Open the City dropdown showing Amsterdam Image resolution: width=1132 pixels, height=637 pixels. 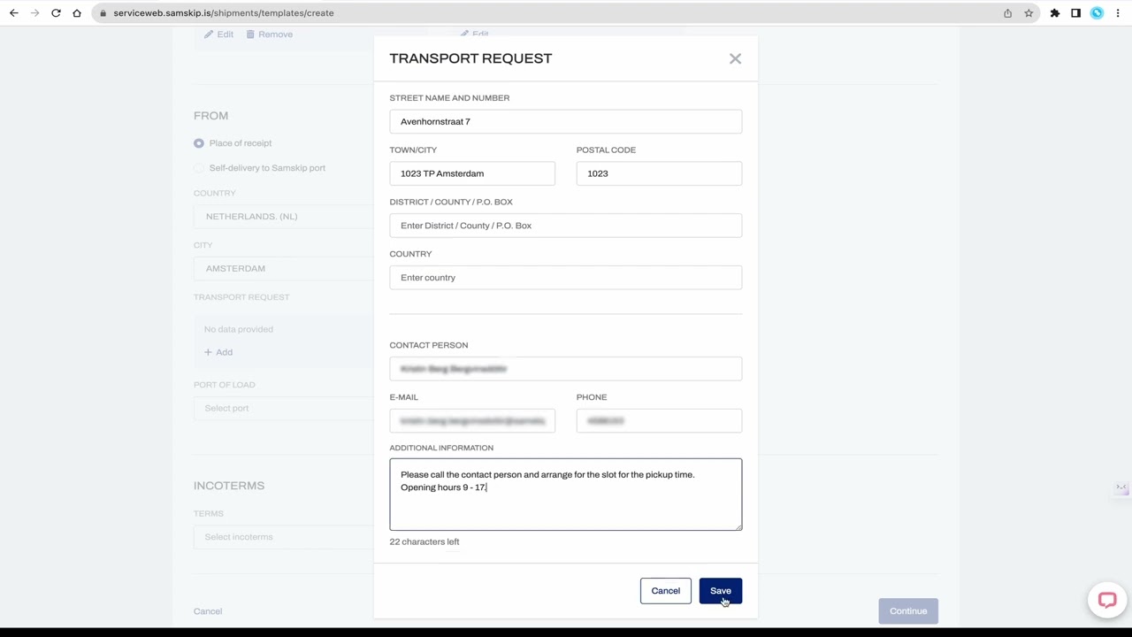point(284,269)
